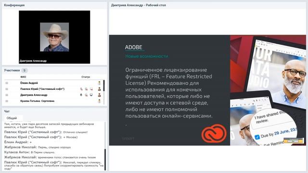Toggle camera icon for Дмитриев Александр
The width and height of the screenshot is (308, 173).
click(x=86, y=95)
